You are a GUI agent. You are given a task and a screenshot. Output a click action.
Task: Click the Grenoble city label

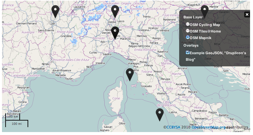tap(66, 36)
